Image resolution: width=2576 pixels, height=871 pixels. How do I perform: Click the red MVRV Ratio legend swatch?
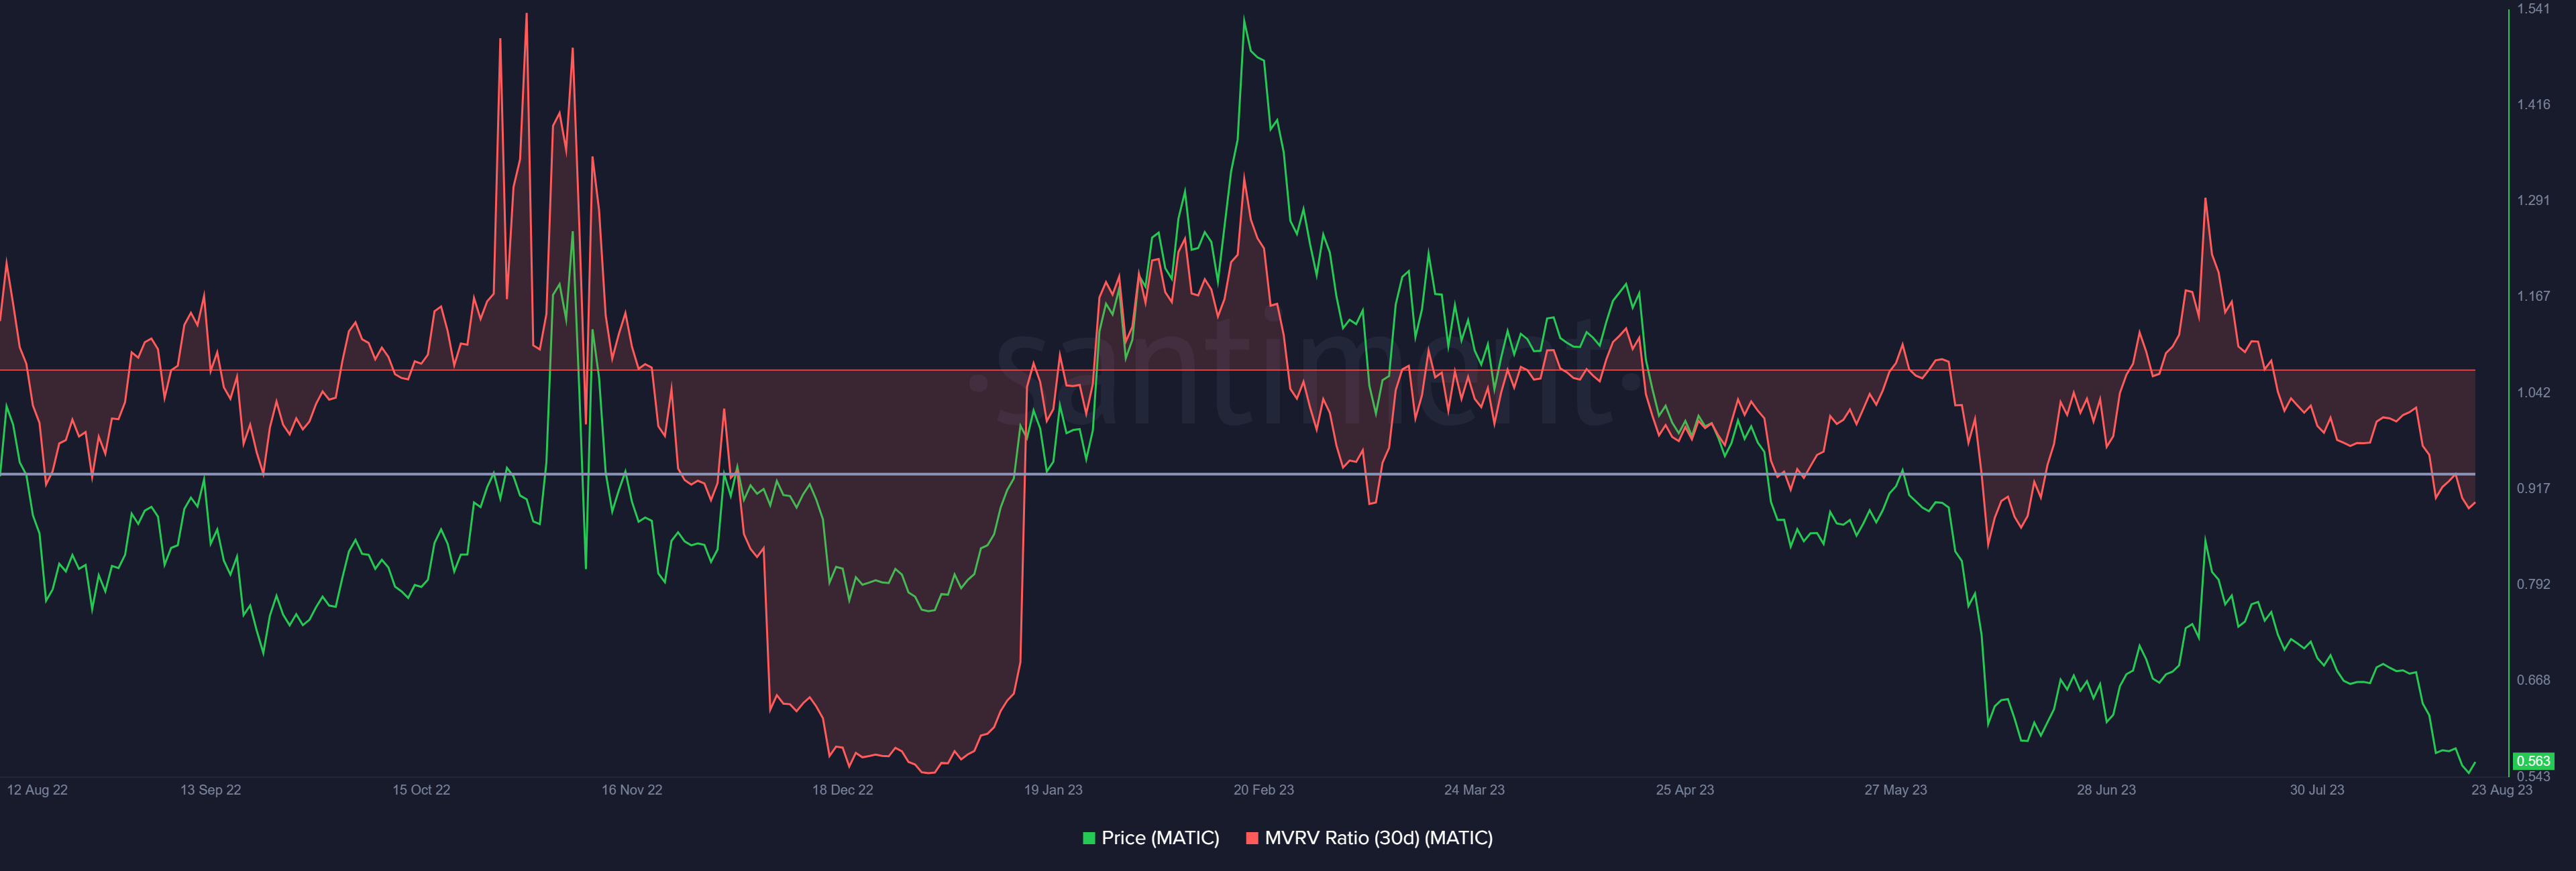pyautogui.click(x=1252, y=838)
